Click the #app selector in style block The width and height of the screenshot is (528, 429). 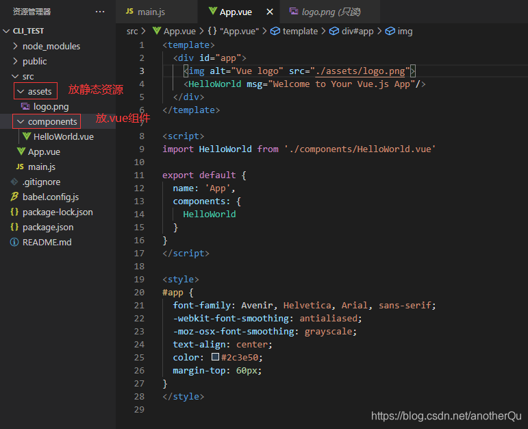[173, 292]
